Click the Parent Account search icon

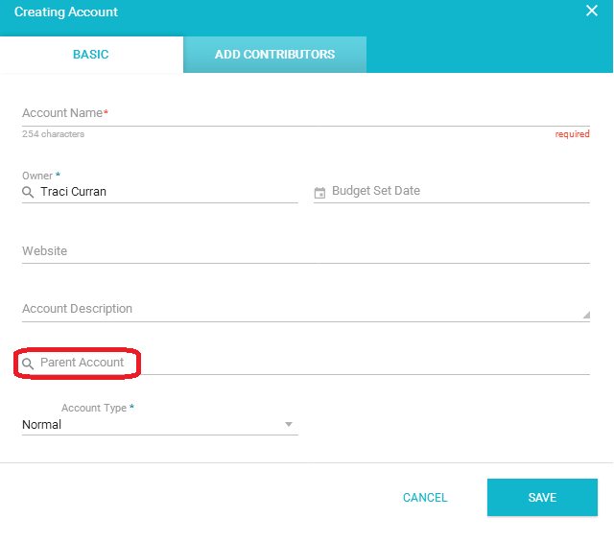pyautogui.click(x=28, y=364)
